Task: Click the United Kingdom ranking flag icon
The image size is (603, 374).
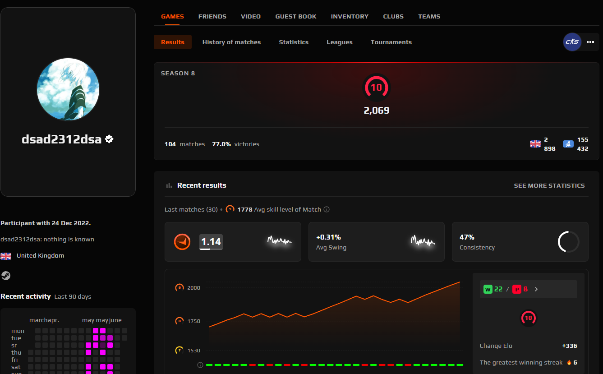Action: click(535, 144)
